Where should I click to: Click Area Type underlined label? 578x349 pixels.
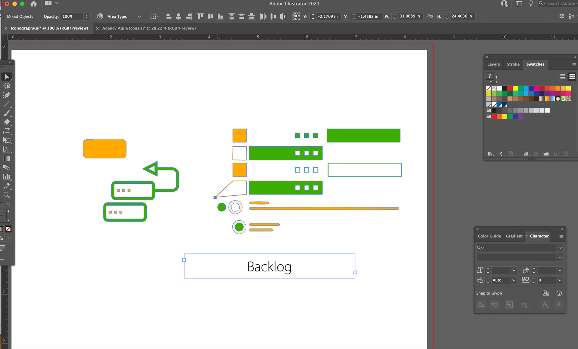(117, 17)
